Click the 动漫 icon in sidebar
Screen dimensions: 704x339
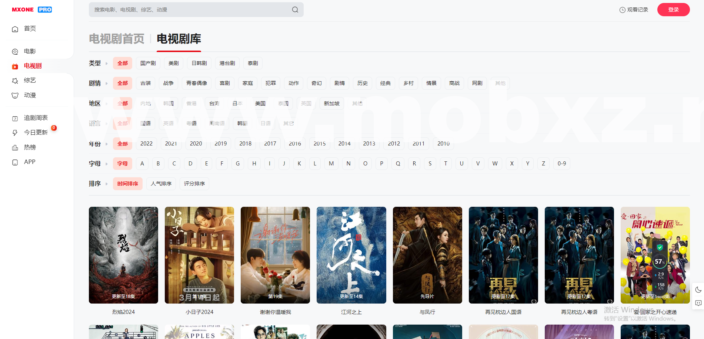click(15, 95)
